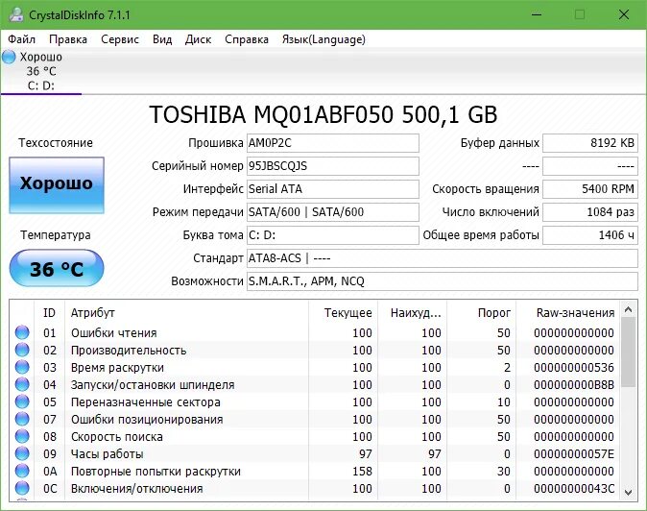The image size is (647, 511).
Task: Click the status orb for attribute 0A Повторные попытки раскрутки
Action: (22, 471)
